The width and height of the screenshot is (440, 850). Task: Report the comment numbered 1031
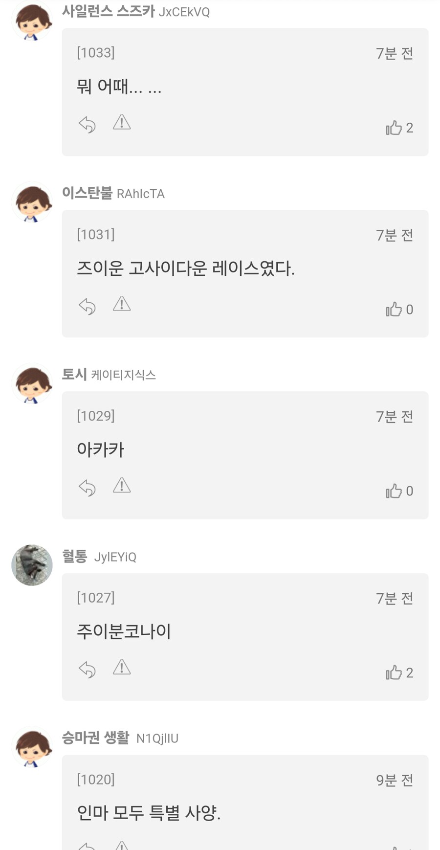[122, 304]
